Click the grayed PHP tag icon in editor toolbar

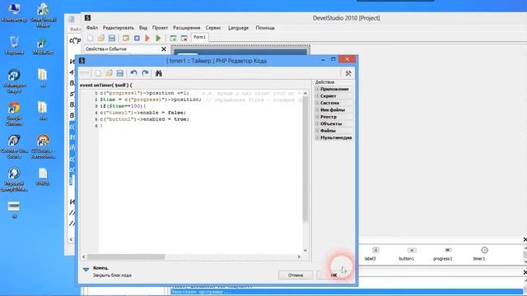85,73
